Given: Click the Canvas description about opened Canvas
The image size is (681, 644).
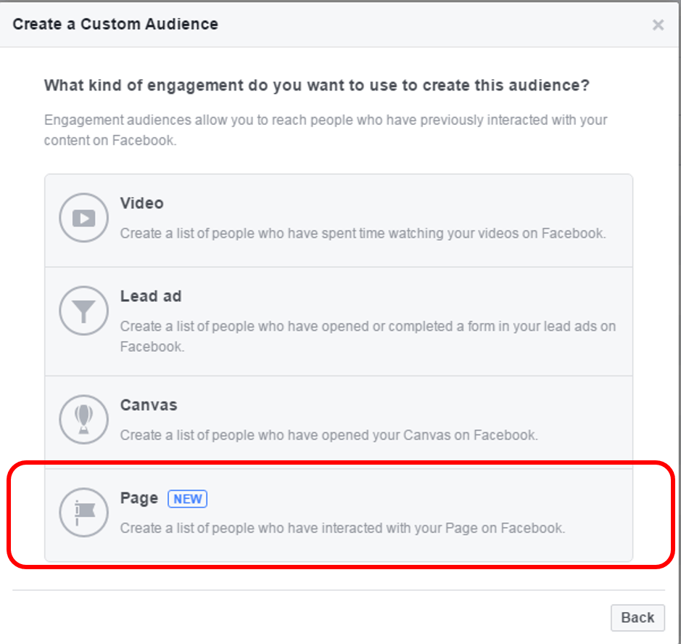Looking at the screenshot, I should coord(329,436).
